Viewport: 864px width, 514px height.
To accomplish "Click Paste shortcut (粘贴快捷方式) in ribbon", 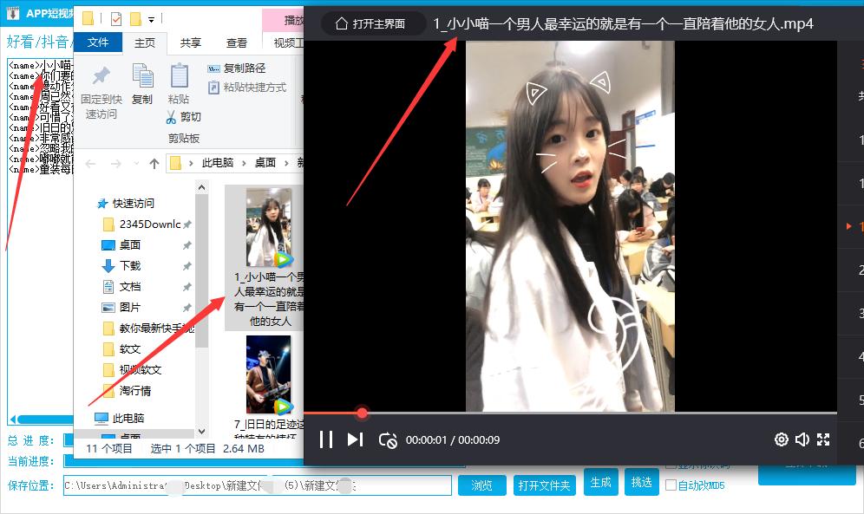I will click(x=247, y=88).
